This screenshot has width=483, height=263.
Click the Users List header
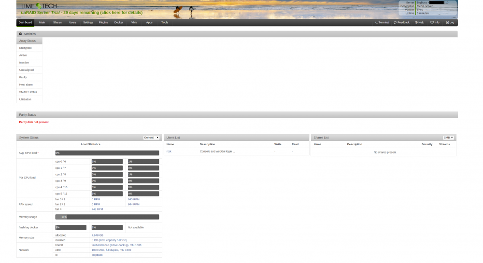point(237,138)
